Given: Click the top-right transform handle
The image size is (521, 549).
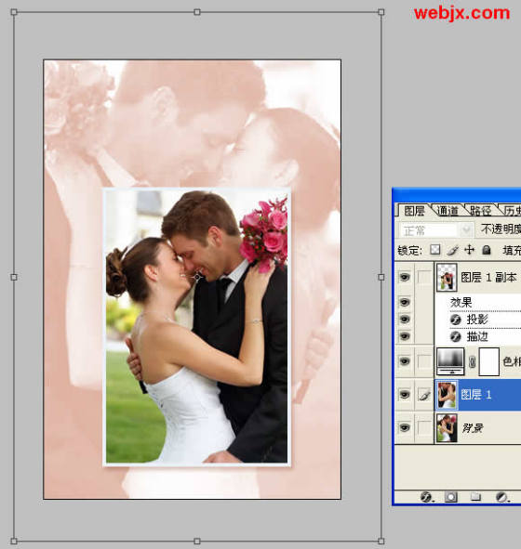Looking at the screenshot, I should [381, 12].
